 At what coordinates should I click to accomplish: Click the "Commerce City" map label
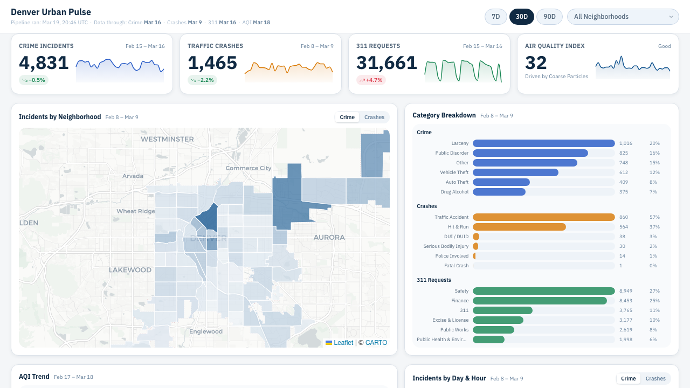[249, 168]
